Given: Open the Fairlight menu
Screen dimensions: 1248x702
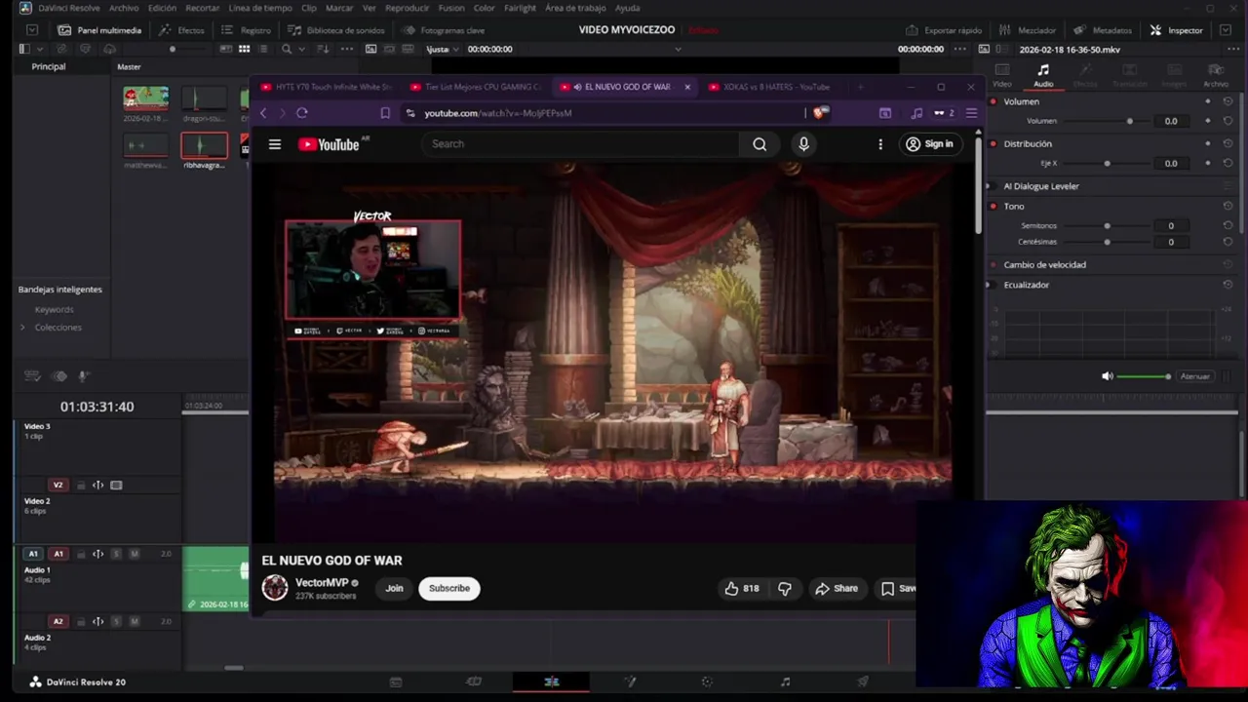Looking at the screenshot, I should coord(520,8).
